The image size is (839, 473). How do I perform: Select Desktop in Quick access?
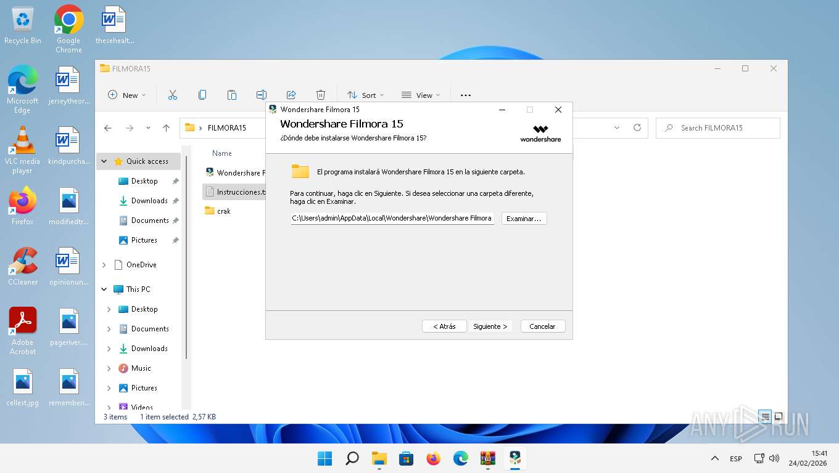click(x=144, y=181)
